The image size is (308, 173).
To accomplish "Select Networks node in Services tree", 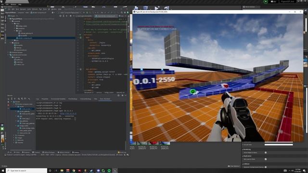I will (20, 140).
